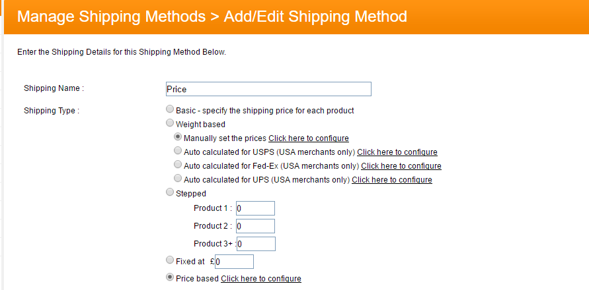Select Manually set the prices option
Image resolution: width=589 pixels, height=290 pixels.
(x=178, y=137)
